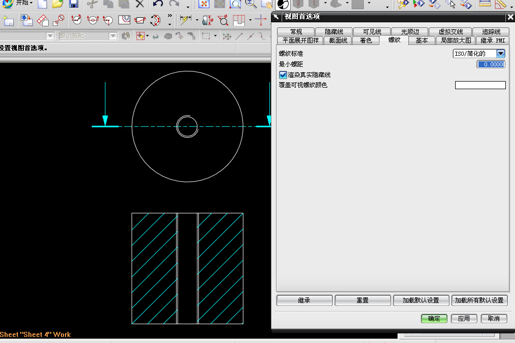Switch to the 常规 tab

click(x=296, y=31)
